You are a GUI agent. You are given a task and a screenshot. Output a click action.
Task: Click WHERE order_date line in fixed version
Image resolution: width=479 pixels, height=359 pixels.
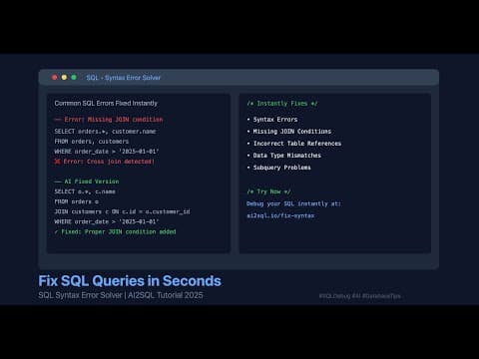(107, 221)
